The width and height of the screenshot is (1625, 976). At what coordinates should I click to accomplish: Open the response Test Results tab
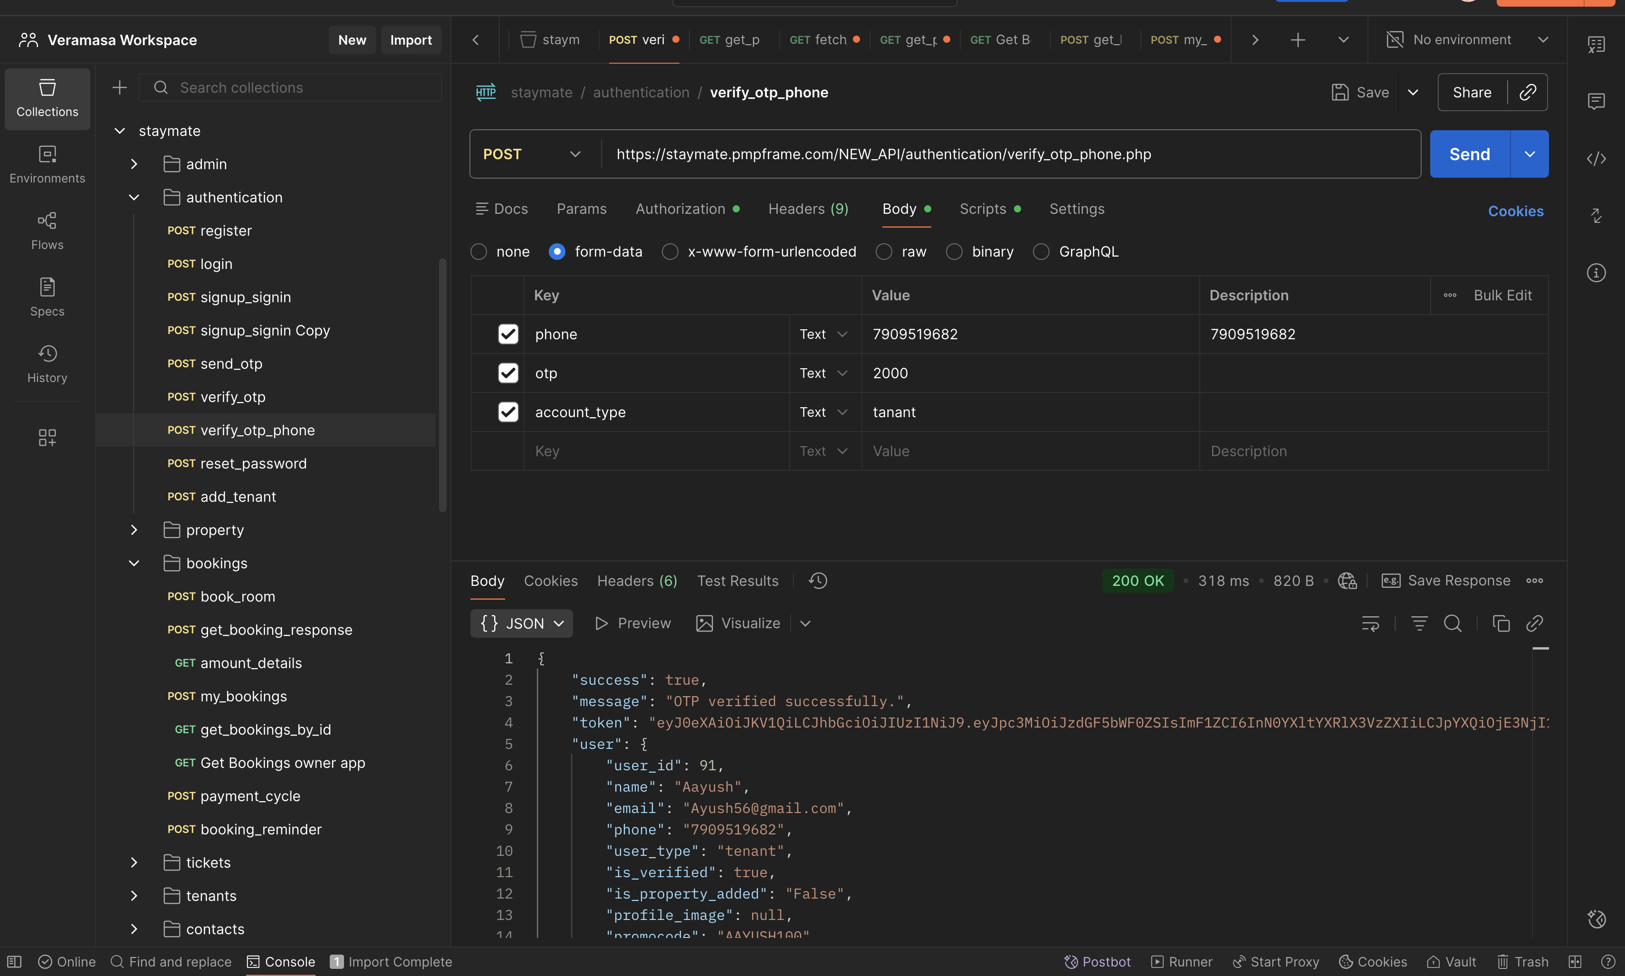737,581
